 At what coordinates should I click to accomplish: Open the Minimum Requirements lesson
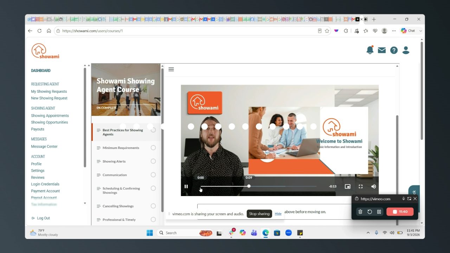(x=121, y=148)
